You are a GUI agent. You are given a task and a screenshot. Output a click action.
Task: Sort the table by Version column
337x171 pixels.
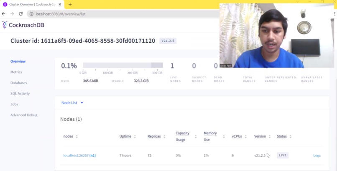point(262,136)
